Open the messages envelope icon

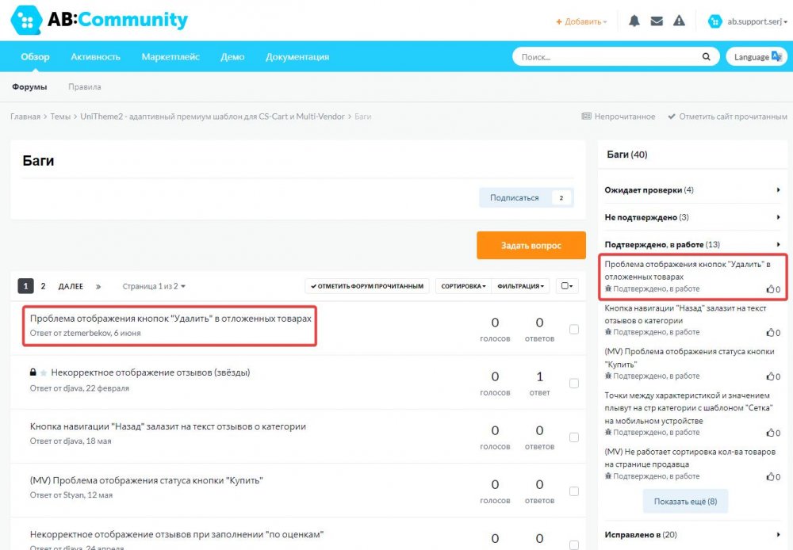[x=656, y=21]
